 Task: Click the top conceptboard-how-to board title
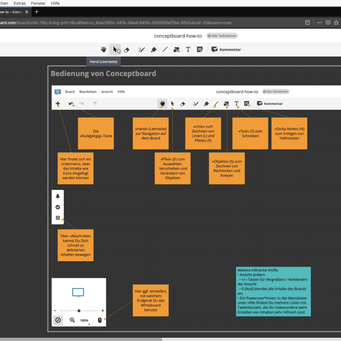coord(178,36)
